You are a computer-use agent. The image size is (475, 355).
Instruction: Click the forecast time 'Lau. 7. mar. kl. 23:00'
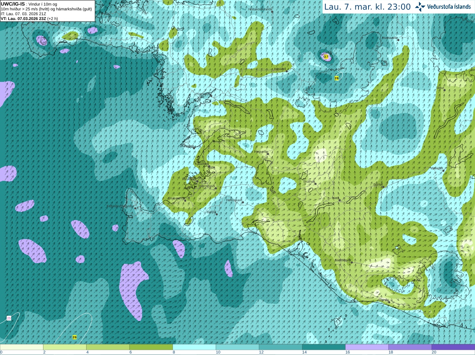[367, 7]
